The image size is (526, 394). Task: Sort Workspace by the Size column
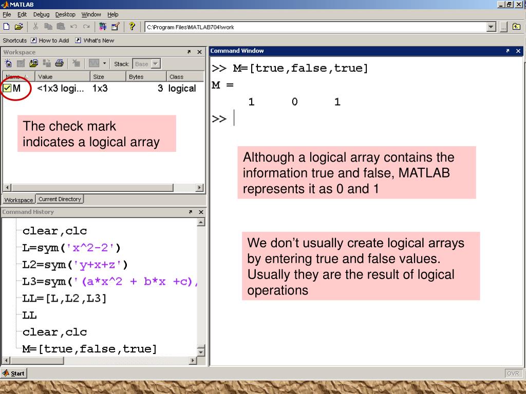pyautogui.click(x=108, y=77)
